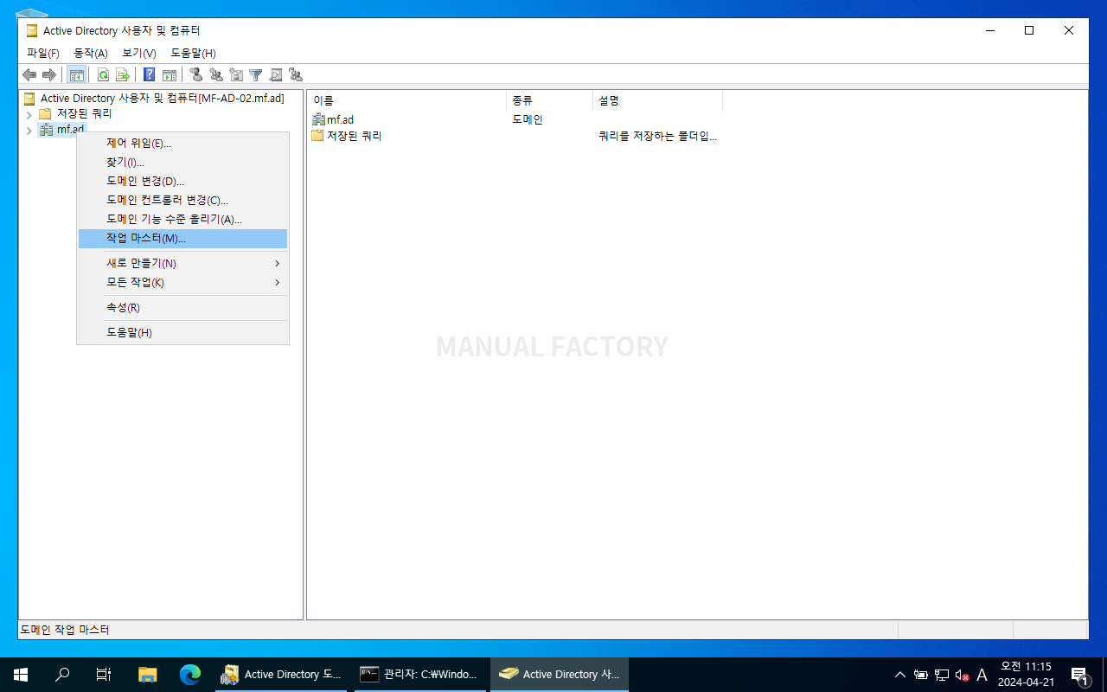Click 저장된 쿼리 folder icon in list pane
Image resolution: width=1107 pixels, height=692 pixels.
(317, 136)
